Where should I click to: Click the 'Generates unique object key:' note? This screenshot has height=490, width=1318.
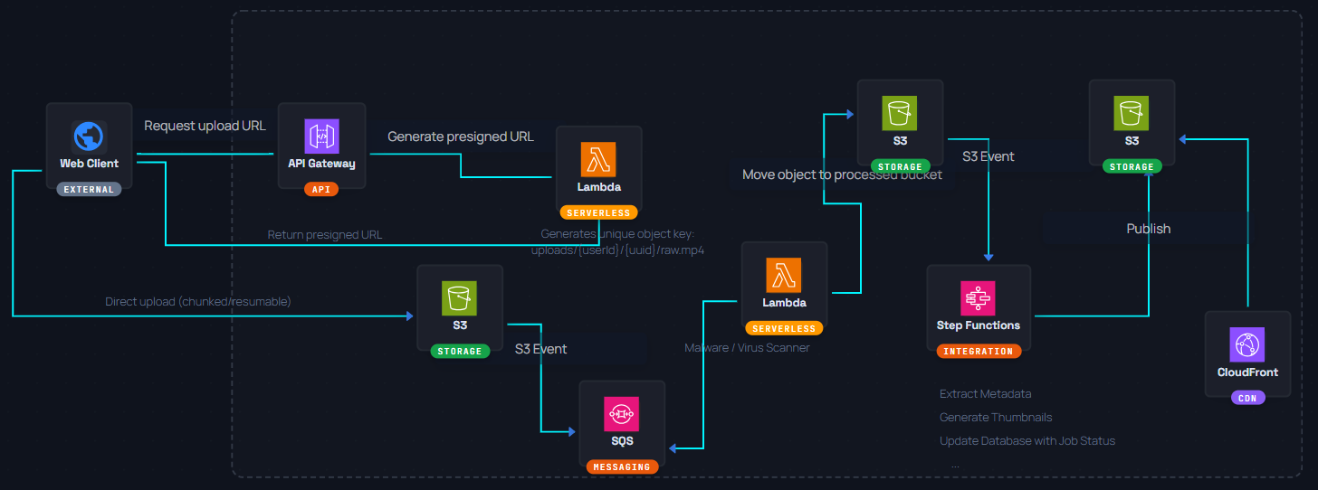point(617,234)
